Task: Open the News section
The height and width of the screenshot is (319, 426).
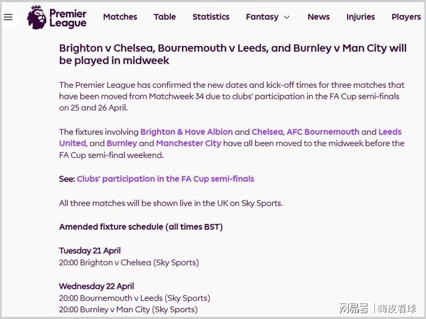Action: pos(318,17)
